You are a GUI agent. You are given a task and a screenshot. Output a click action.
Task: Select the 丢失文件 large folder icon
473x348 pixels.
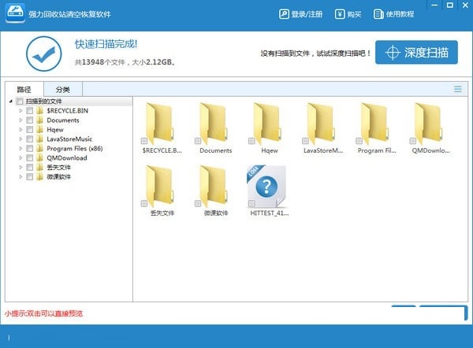(x=159, y=186)
